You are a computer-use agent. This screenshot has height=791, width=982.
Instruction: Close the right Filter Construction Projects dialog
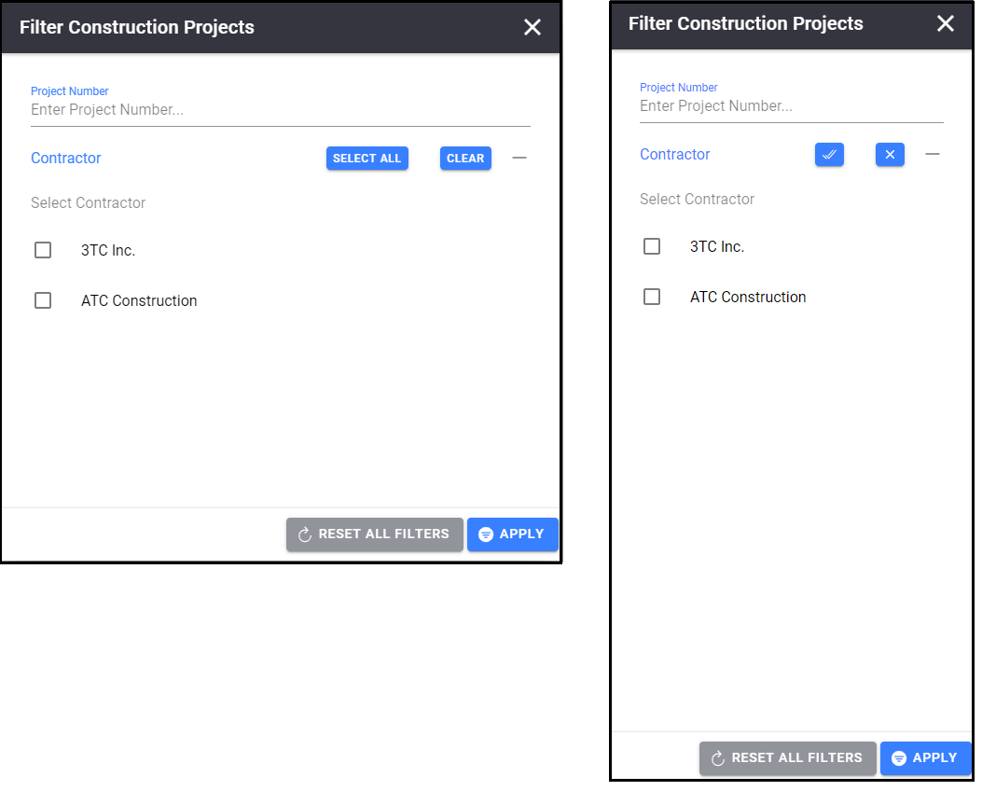pos(945,23)
